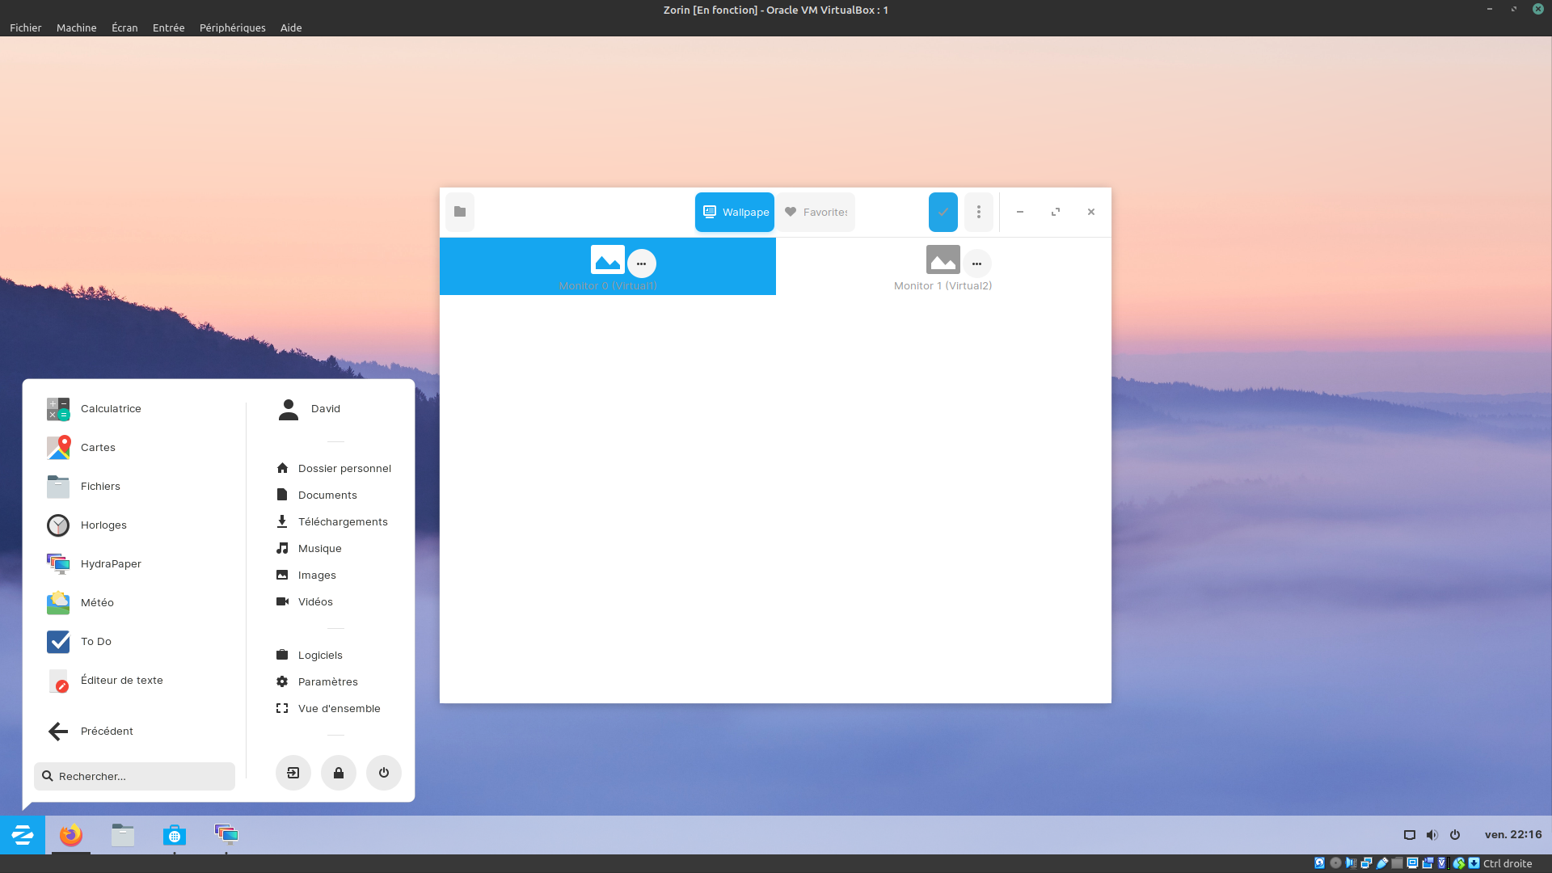This screenshot has height=873, width=1552.
Task: Switch to the Wallpapers tab
Action: [x=734, y=212]
